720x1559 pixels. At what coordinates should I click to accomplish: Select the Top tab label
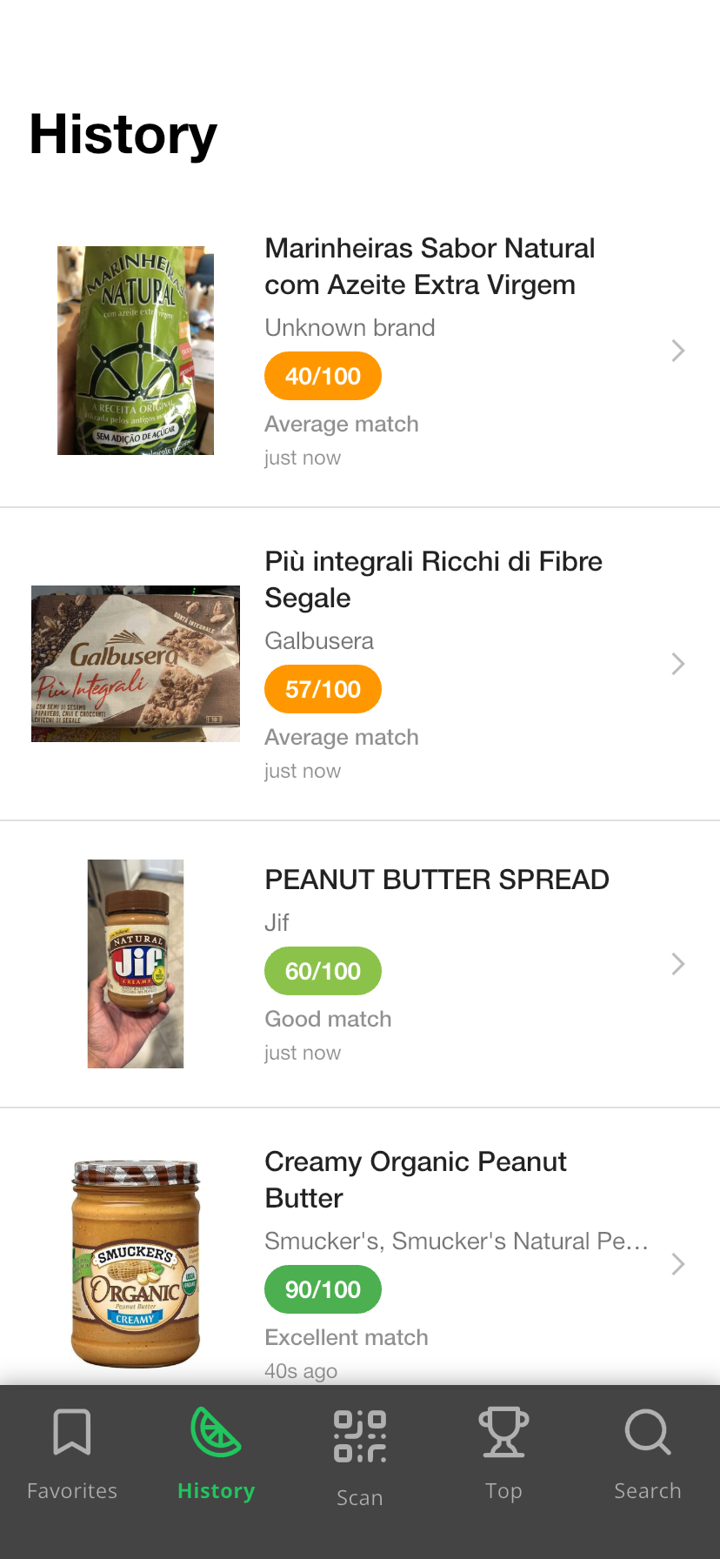click(x=503, y=1491)
